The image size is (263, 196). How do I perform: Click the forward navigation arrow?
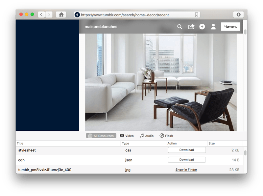point(49,14)
